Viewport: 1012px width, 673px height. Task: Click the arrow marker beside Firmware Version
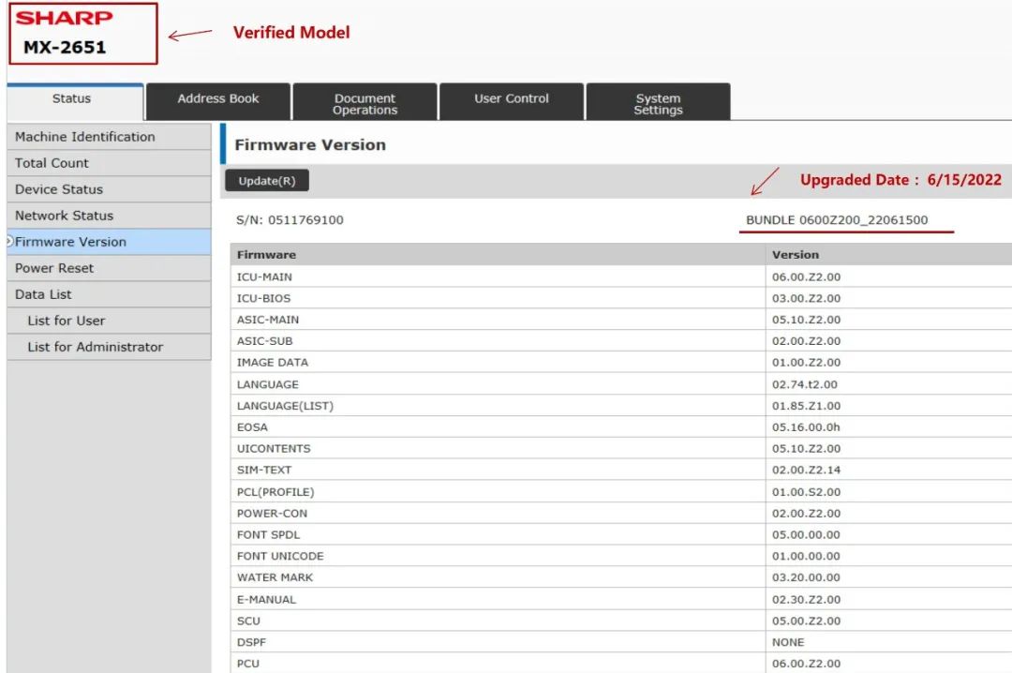pyautogui.click(x=9, y=242)
